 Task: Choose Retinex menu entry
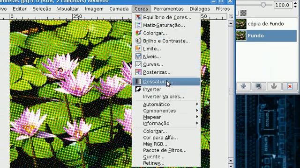point(166,163)
